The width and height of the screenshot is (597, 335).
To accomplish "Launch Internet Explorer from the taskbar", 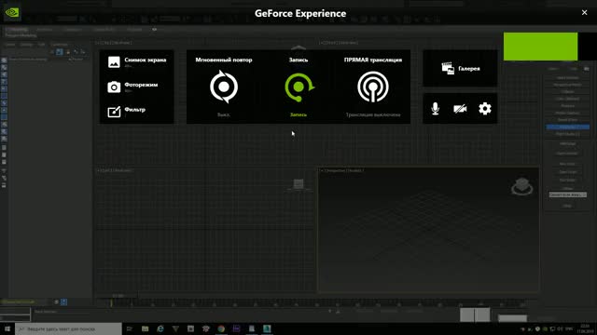I will (160, 328).
